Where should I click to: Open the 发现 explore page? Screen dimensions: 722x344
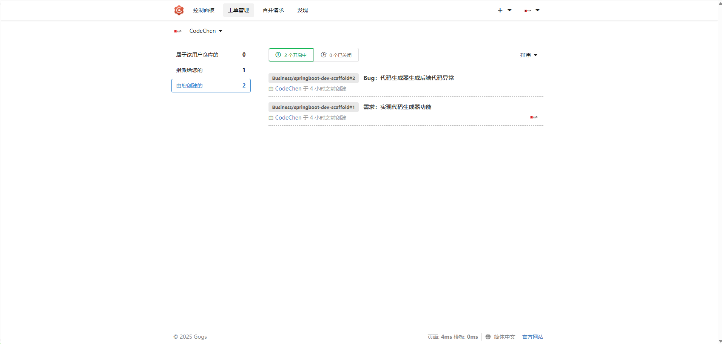(302, 10)
